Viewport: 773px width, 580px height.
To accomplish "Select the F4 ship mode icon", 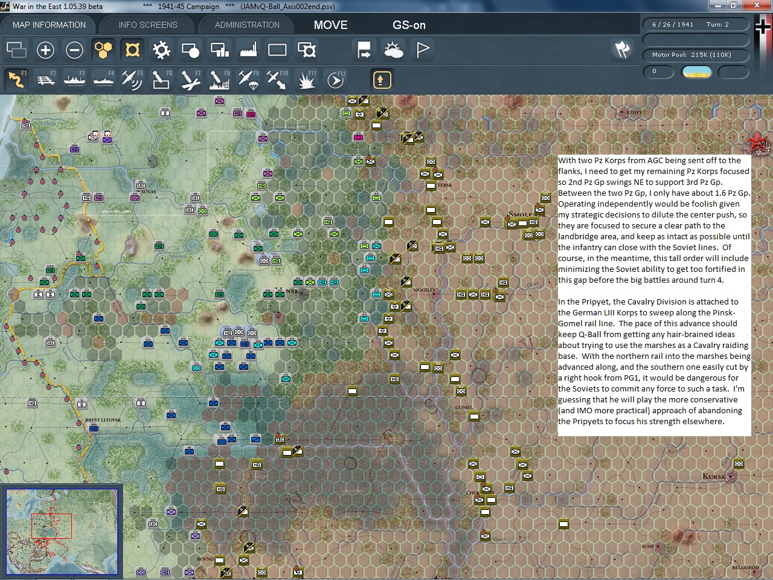I will 103,80.
